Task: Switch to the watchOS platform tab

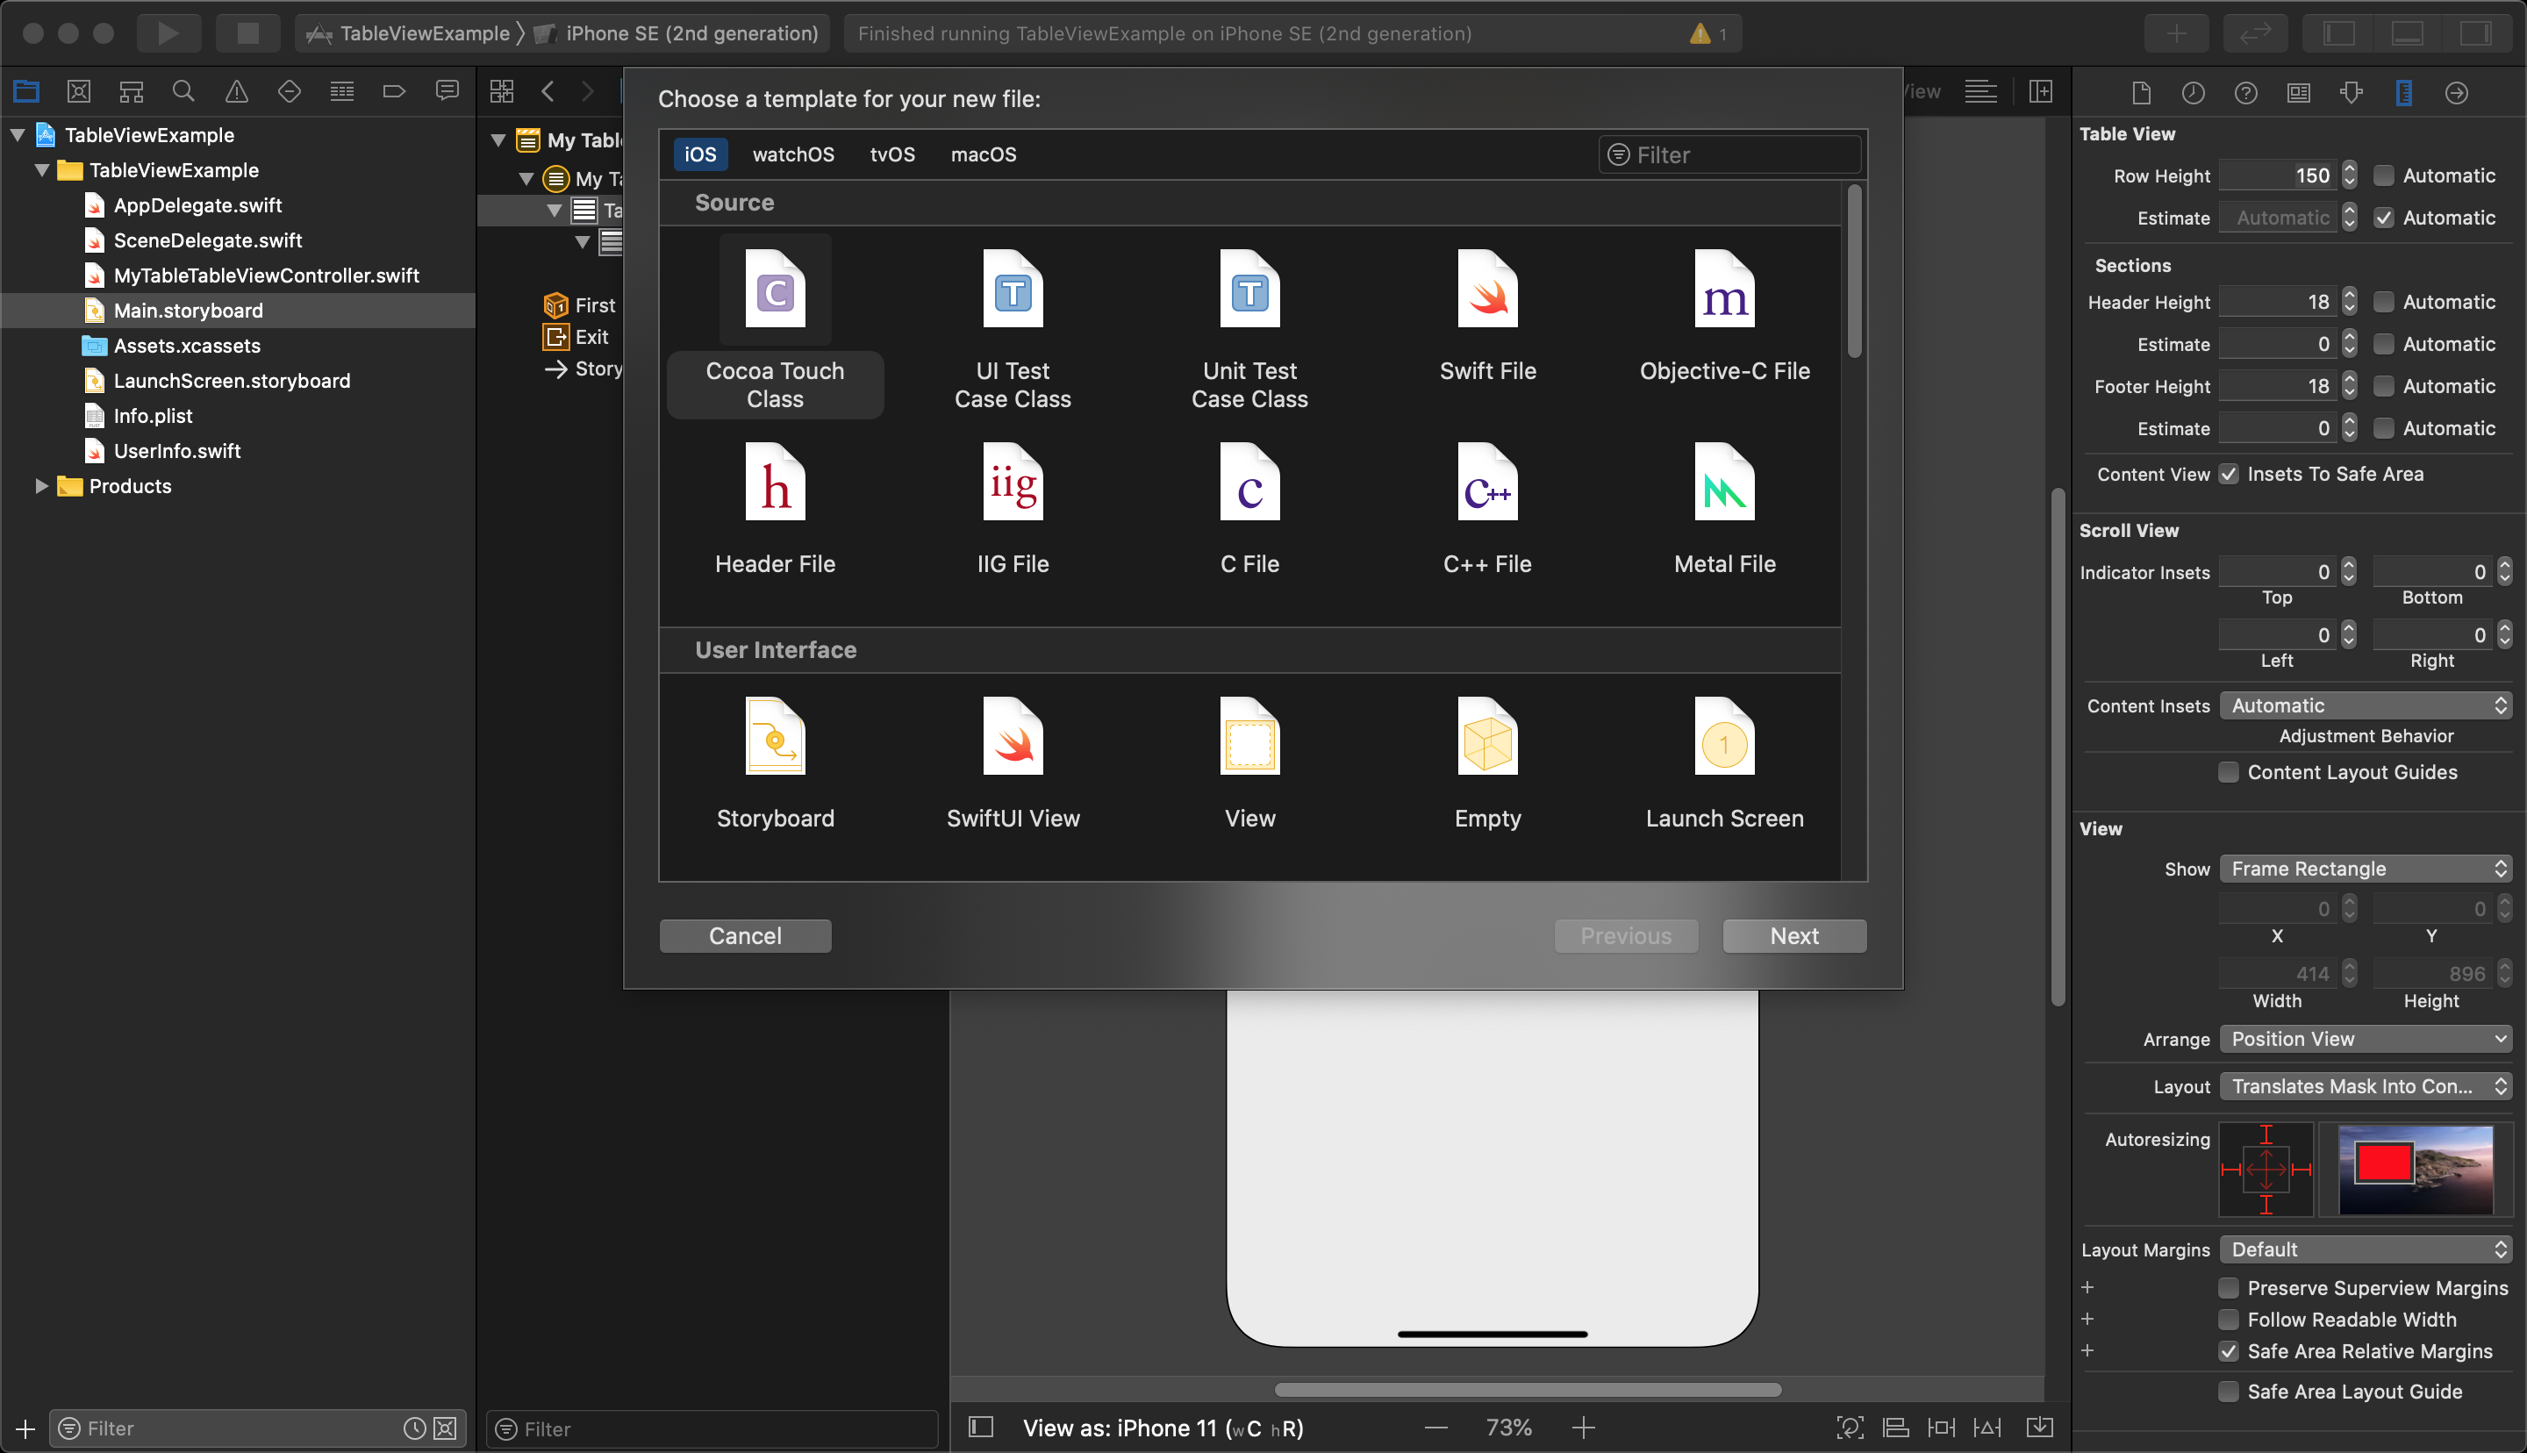Action: pyautogui.click(x=793, y=154)
